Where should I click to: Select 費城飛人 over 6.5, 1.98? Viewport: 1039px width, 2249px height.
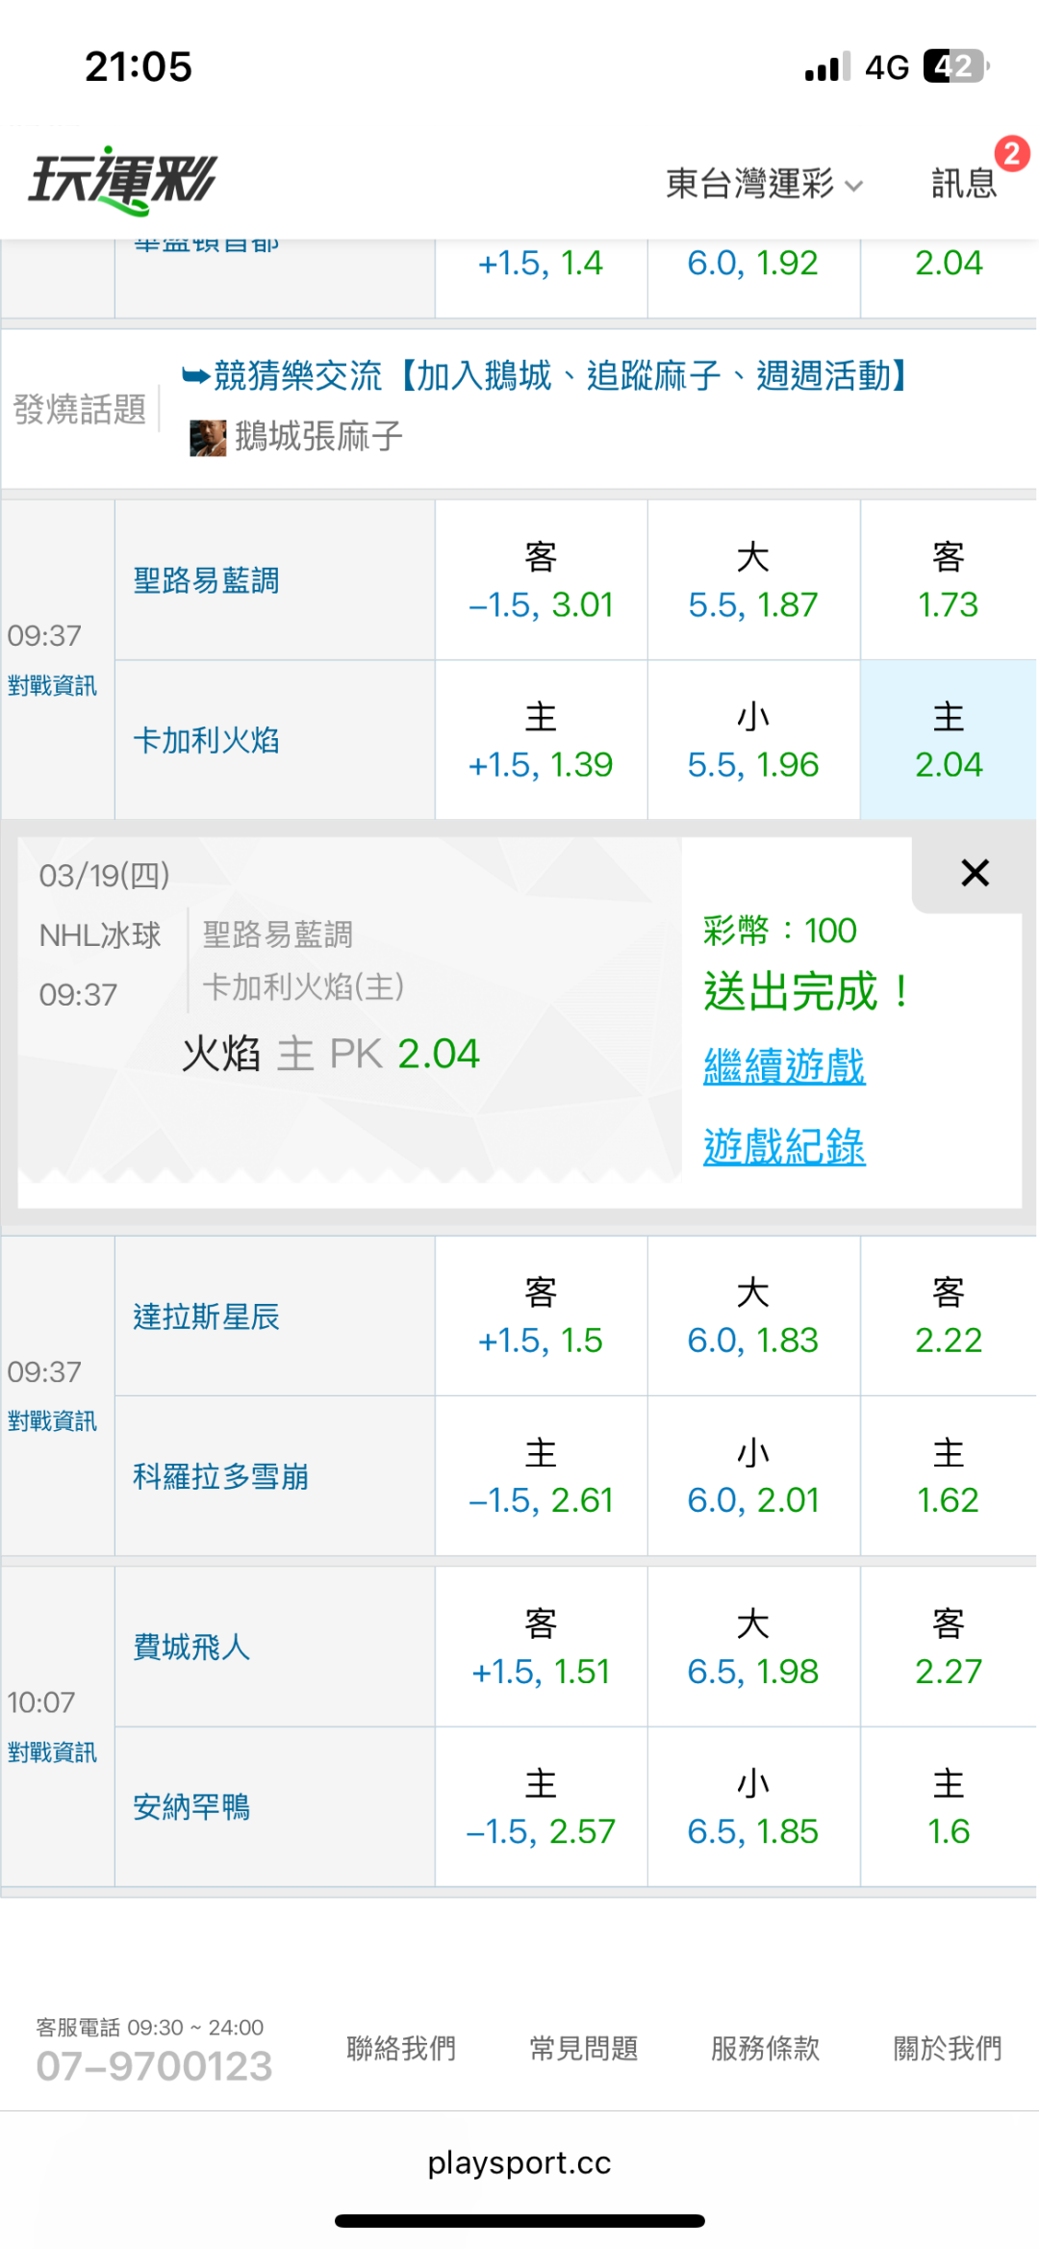click(x=753, y=1648)
